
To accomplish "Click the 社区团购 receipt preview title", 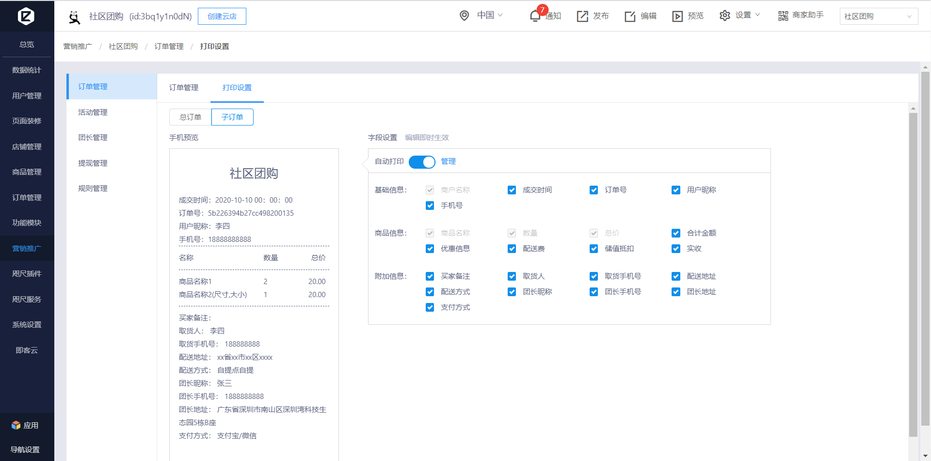I will pos(254,174).
